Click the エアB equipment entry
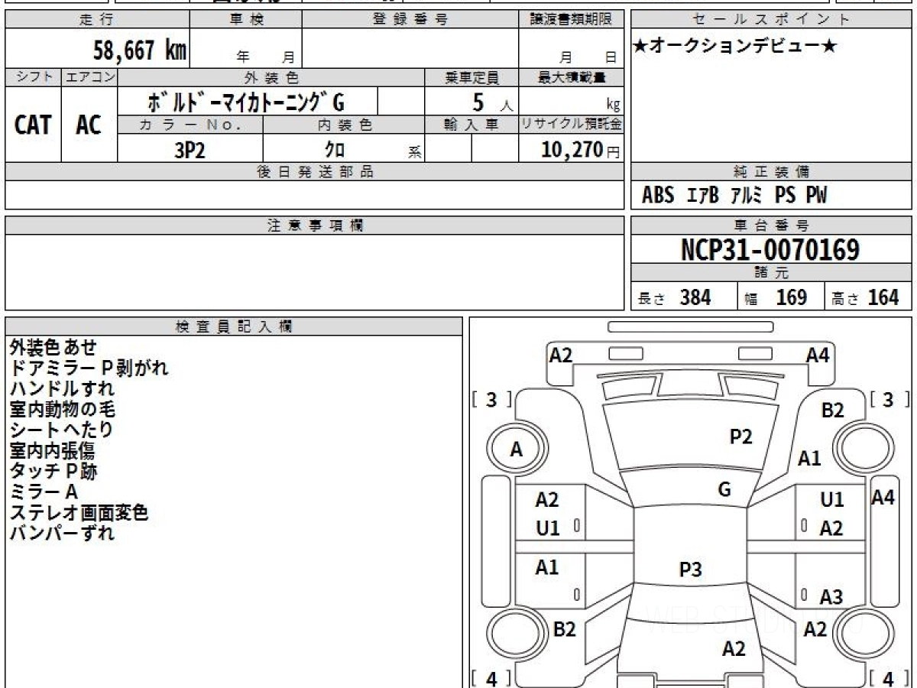917x688 pixels. [703, 196]
